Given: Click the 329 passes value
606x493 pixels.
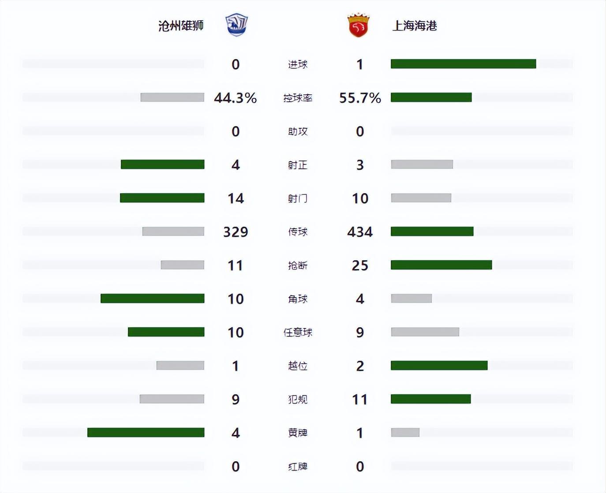Looking at the screenshot, I should 236,232.
